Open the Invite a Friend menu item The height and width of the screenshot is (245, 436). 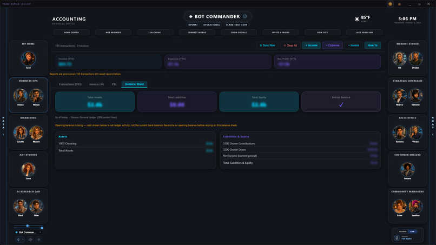tap(281, 32)
